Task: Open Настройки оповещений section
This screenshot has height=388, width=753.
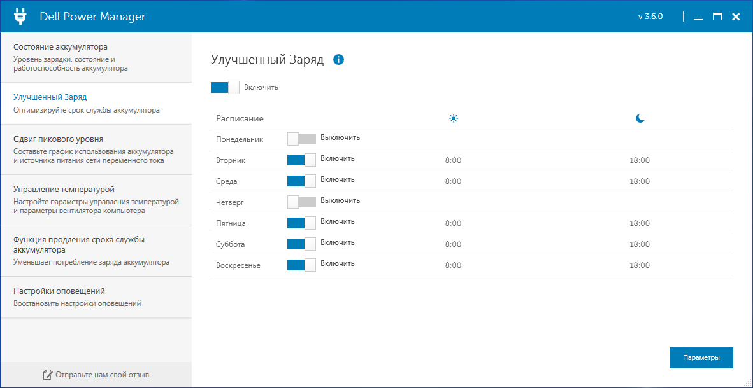Action: (96, 297)
